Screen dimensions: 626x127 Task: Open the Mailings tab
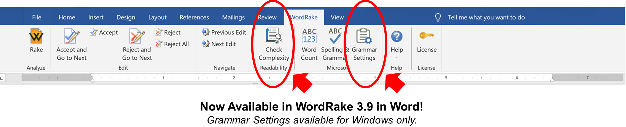pos(233,17)
